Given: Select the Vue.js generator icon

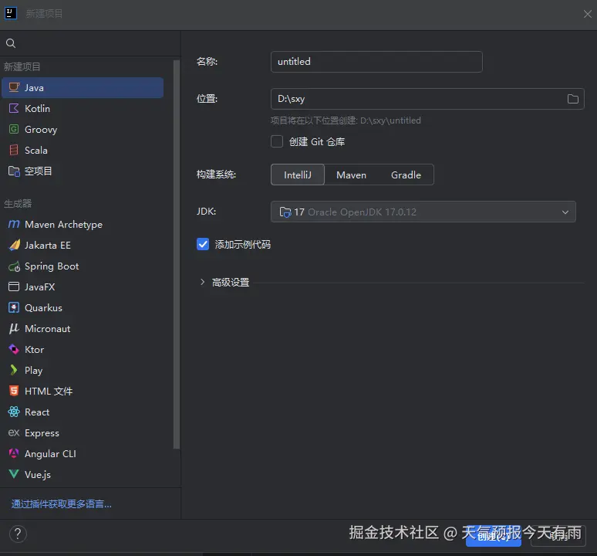Looking at the screenshot, I should coord(14,474).
